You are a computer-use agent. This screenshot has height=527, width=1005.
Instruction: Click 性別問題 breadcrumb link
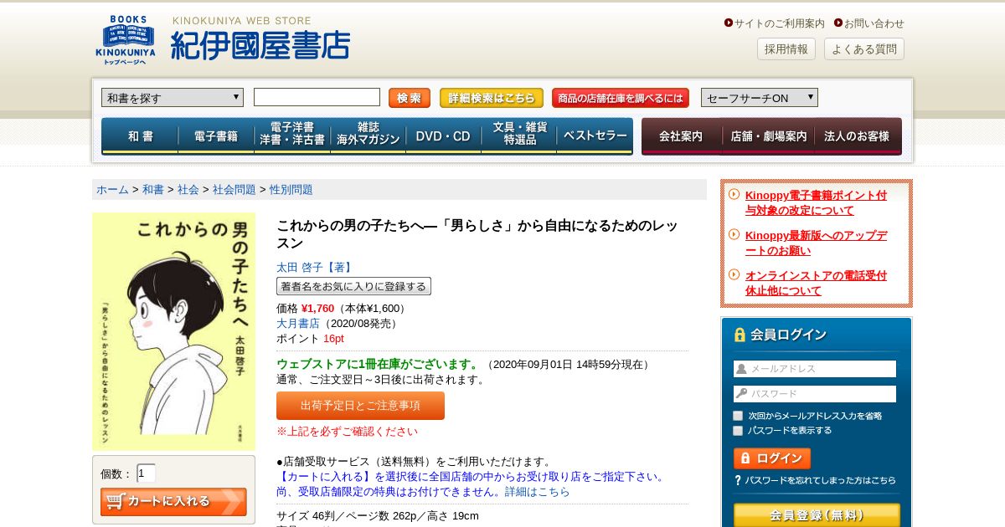pyautogui.click(x=291, y=189)
